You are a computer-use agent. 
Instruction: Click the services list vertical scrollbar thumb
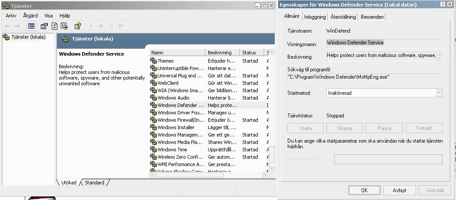(272, 156)
